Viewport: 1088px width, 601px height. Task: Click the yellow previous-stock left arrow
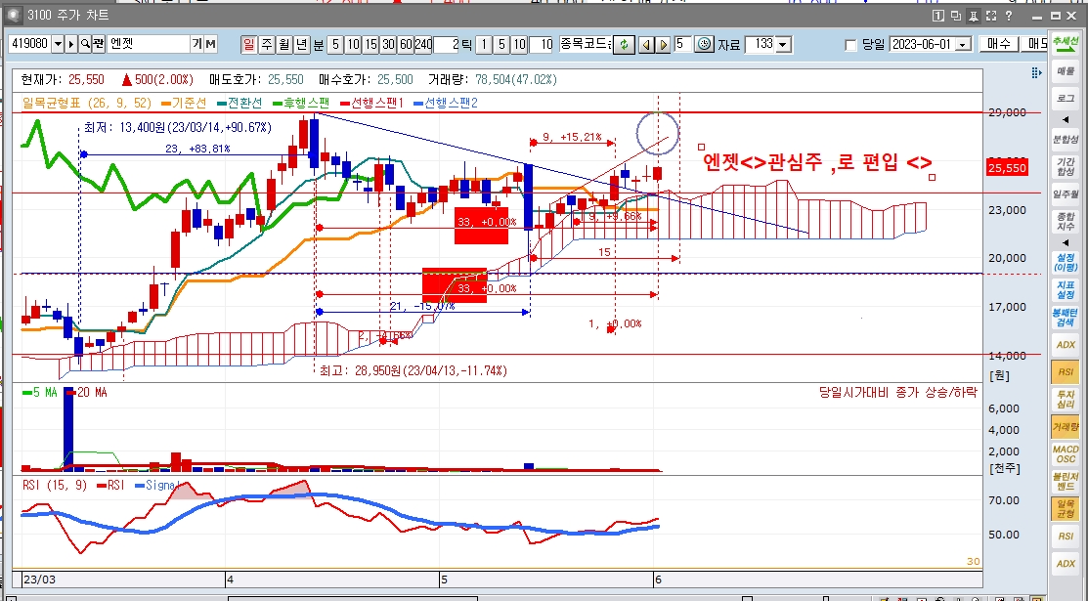point(646,44)
